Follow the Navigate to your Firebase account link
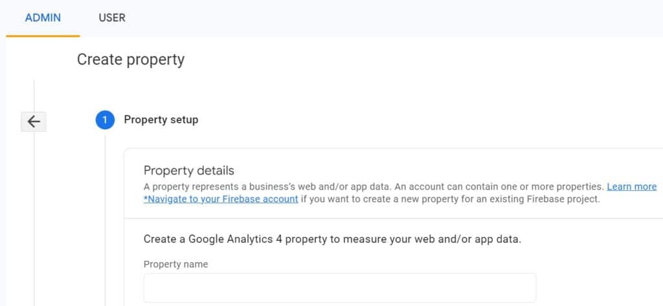Image resolution: width=663 pixels, height=306 pixels. (x=221, y=199)
